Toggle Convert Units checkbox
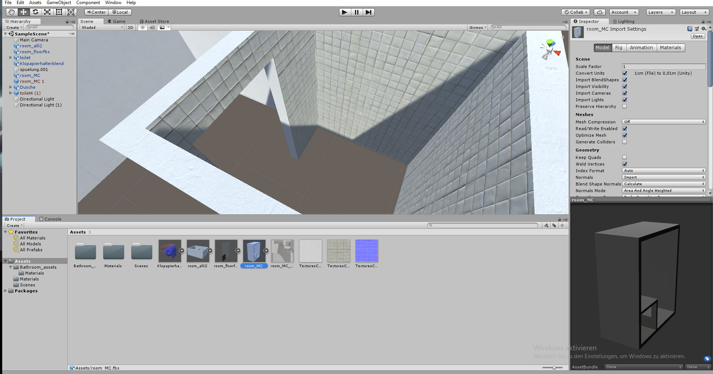713x374 pixels. click(x=625, y=73)
